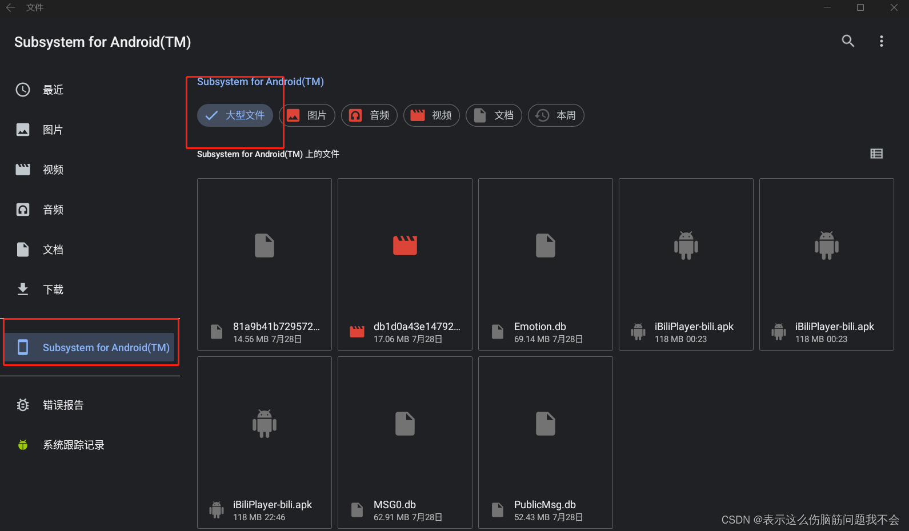Screen dimensions: 909x531
Task: Toggle off the 大型文件 filter chip
Action: (x=235, y=115)
